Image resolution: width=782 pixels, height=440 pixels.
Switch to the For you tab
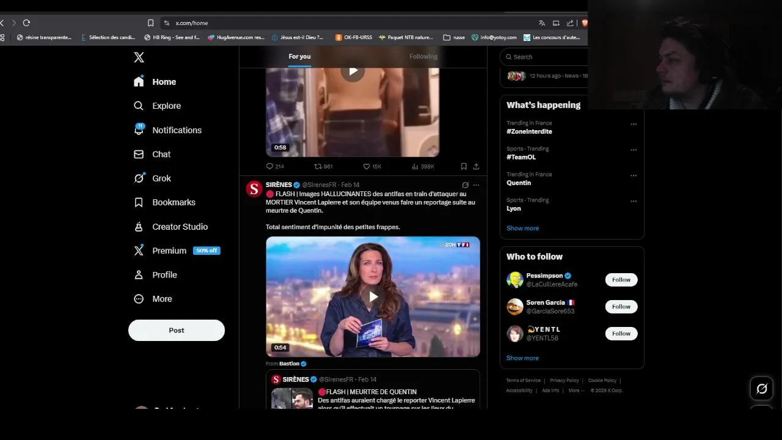click(x=299, y=56)
